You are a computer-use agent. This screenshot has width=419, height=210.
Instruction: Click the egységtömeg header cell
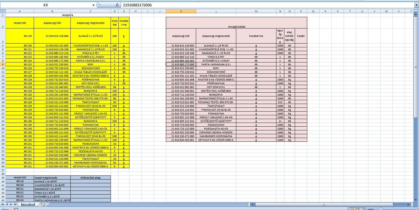click(x=280, y=36)
